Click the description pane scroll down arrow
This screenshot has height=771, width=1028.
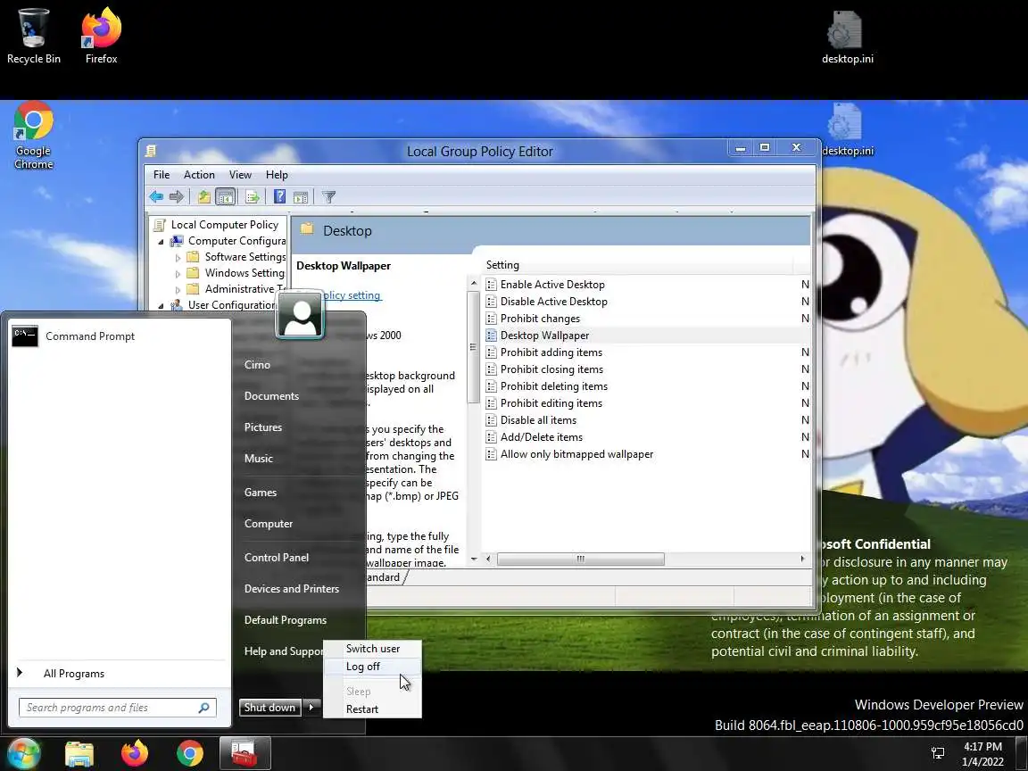pos(473,560)
